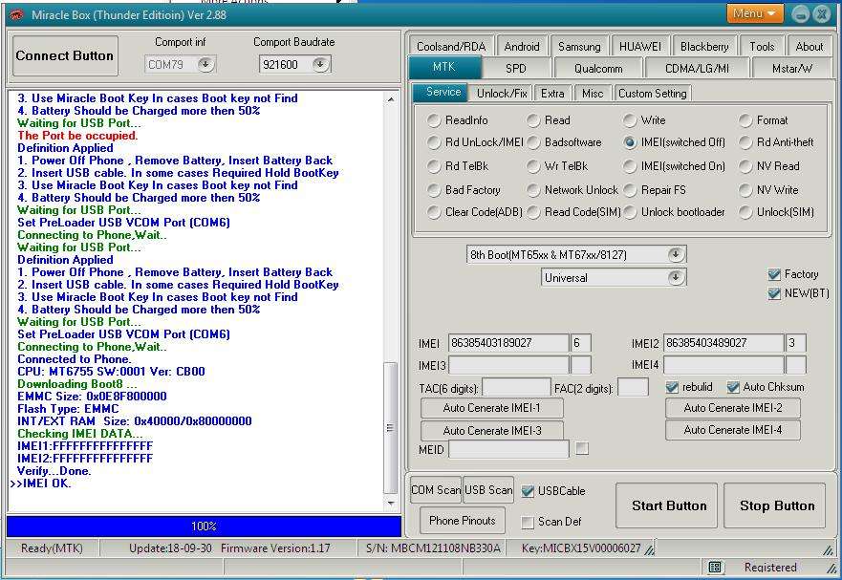Switch to the CDMA/LG/MI tab
The height and width of the screenshot is (580, 842).
tap(697, 68)
